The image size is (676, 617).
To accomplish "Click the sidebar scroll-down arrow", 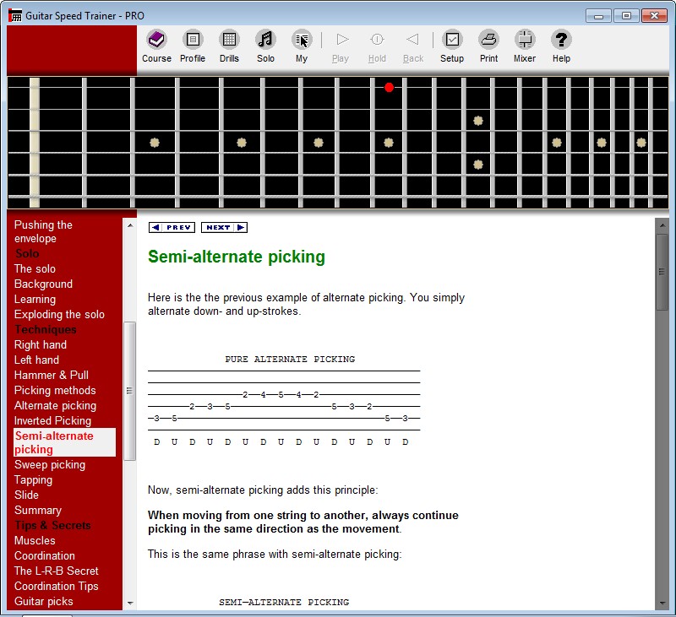I will (130, 603).
